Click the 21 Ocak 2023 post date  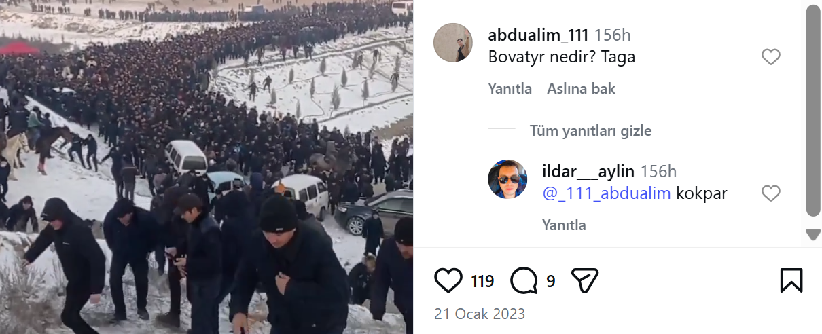point(480,314)
